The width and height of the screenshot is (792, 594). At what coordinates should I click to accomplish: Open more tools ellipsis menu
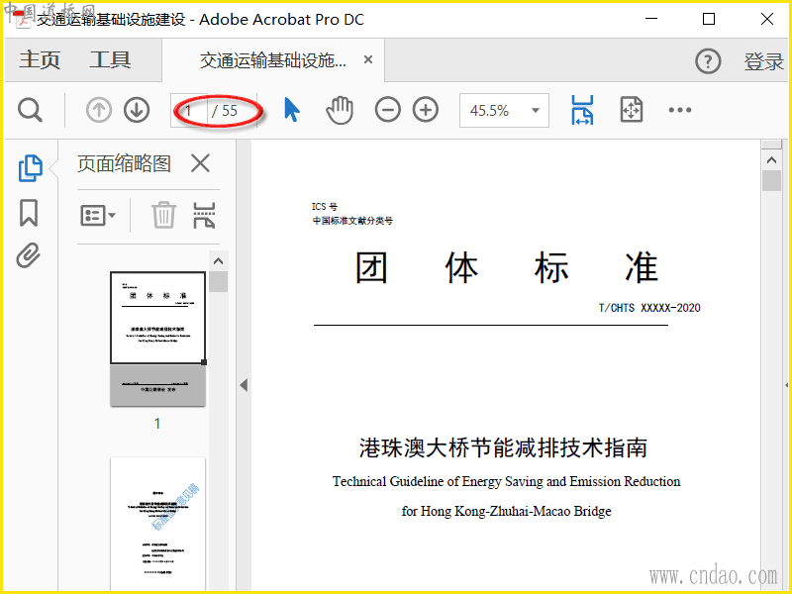pos(680,110)
